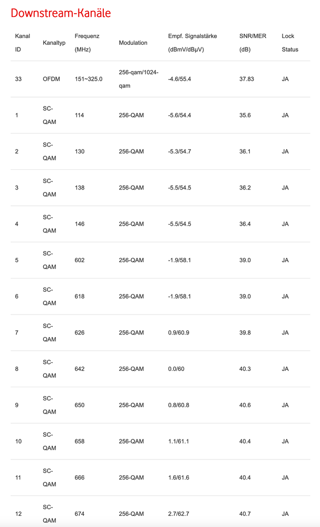Click the 35.6 SNR value
Viewport: 320px width, 527px height.
point(245,115)
